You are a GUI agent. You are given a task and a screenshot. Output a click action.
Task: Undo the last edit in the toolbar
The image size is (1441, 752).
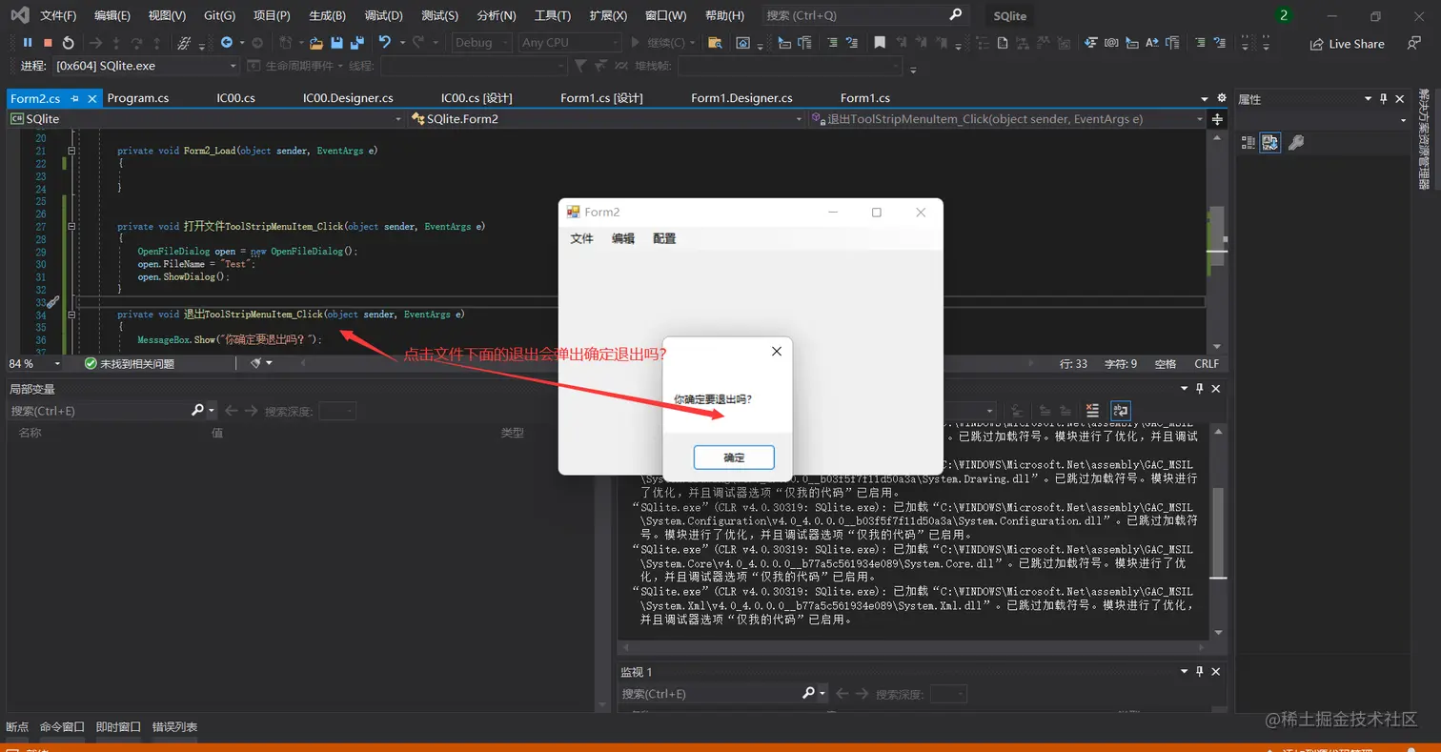pyautogui.click(x=385, y=43)
